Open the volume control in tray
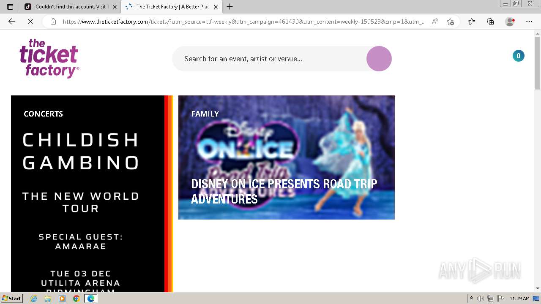Screen dimensions: 541x304 click(x=481, y=299)
